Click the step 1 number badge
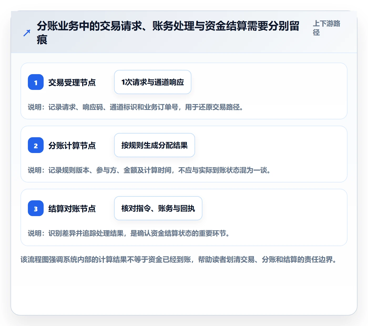Viewport: 368px width, 326px height. pyautogui.click(x=36, y=82)
